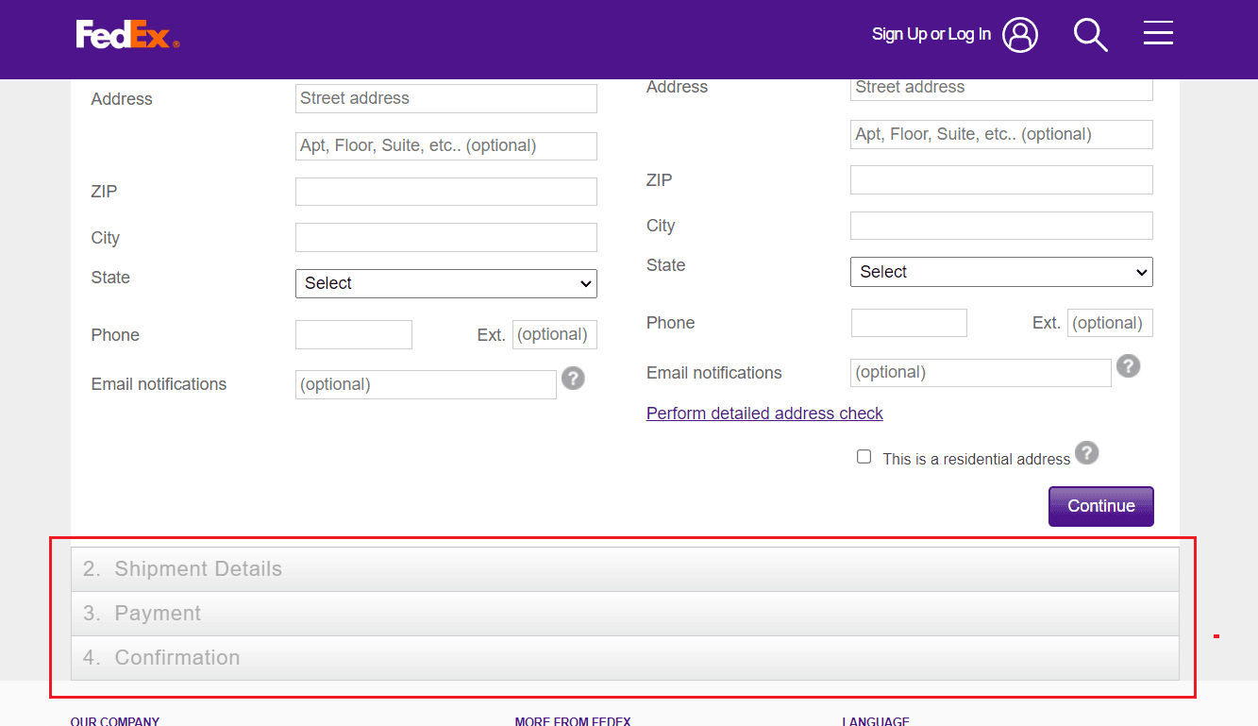Focus the right Apt, Floor, Suite field
Image resolution: width=1258 pixels, height=726 pixels.
point(1001,134)
